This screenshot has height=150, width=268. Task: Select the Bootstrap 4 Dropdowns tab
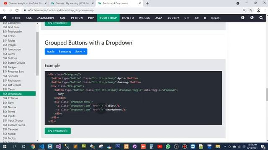click(119, 3)
